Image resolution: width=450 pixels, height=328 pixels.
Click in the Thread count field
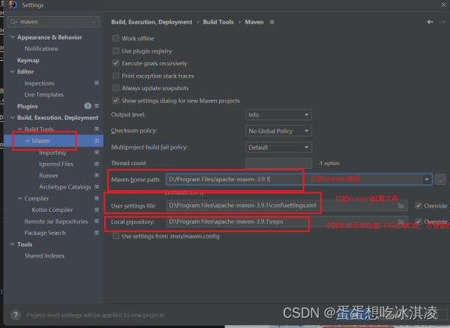(279, 163)
